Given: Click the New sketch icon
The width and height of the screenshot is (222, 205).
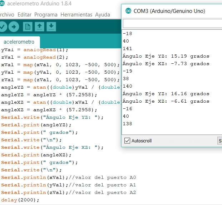Looking at the screenshot, I should coord(28,26).
